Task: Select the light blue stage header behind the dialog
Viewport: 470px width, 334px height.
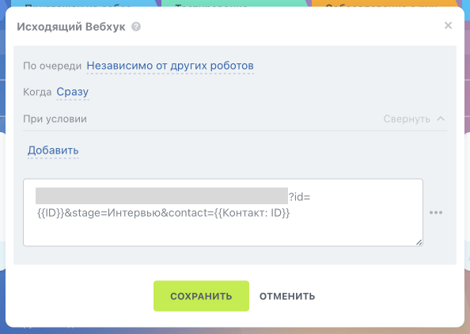Action: click(x=85, y=4)
